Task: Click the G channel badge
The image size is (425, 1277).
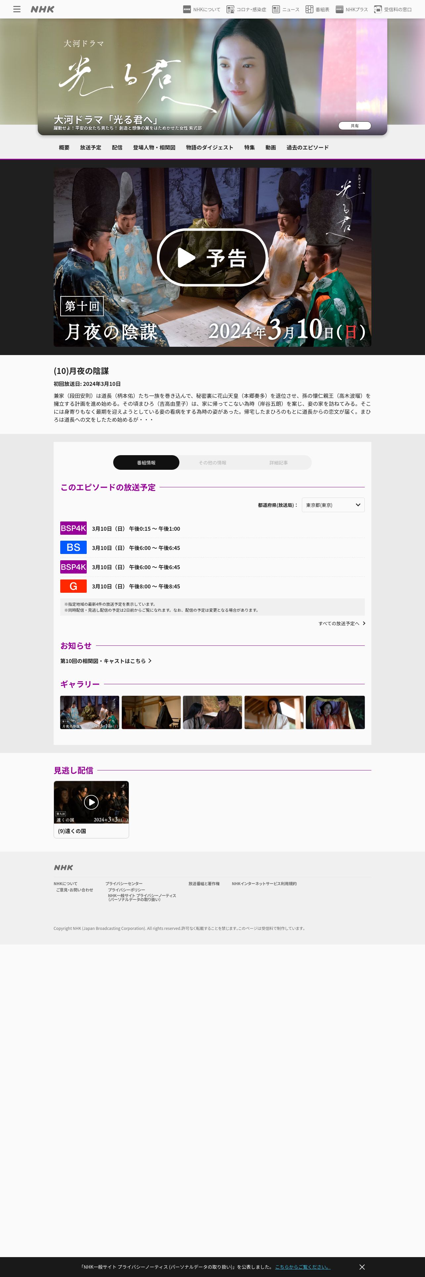Action: [73, 586]
